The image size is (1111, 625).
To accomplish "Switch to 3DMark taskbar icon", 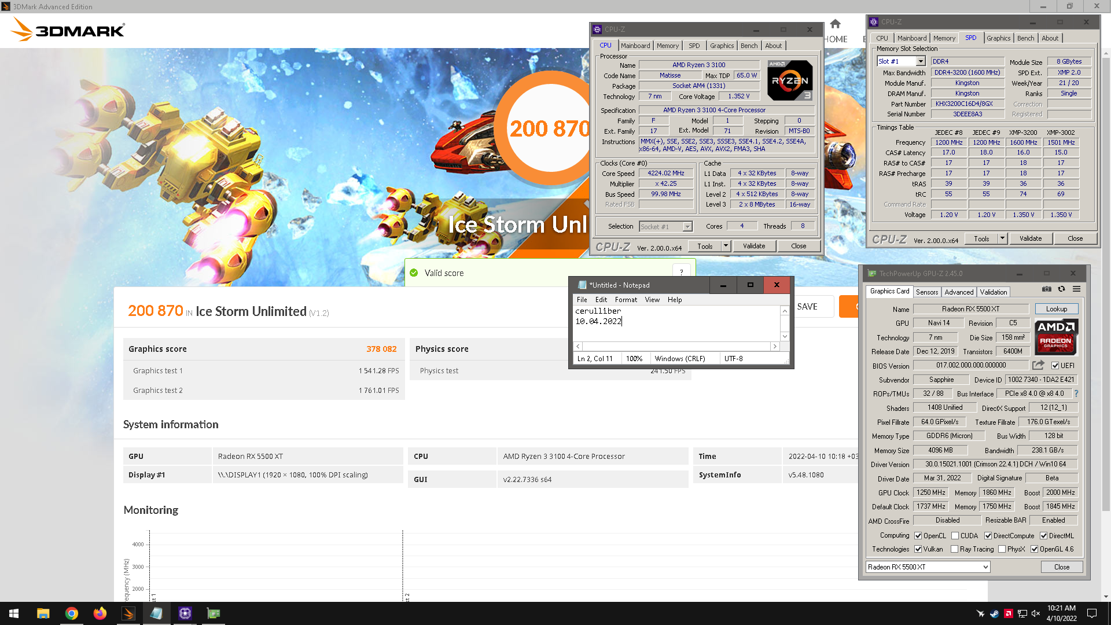I will pos(128,613).
